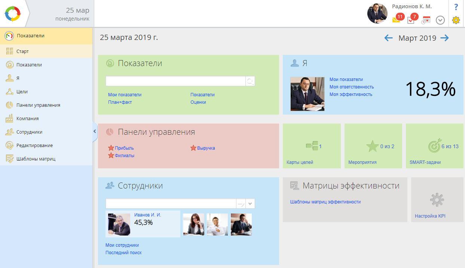Select Шаблоны матриц in the sidebar
The image size is (465, 268).
36,159
